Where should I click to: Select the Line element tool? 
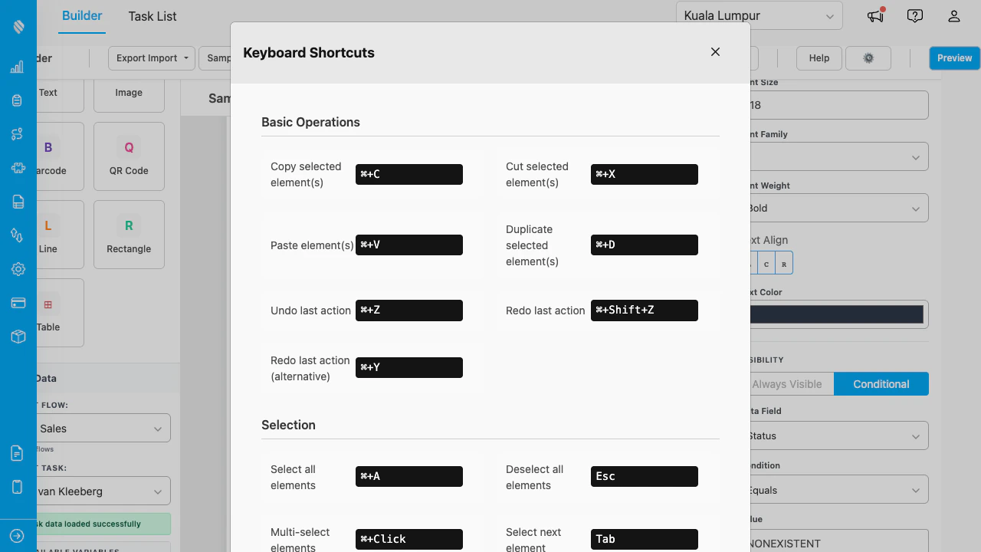48,234
